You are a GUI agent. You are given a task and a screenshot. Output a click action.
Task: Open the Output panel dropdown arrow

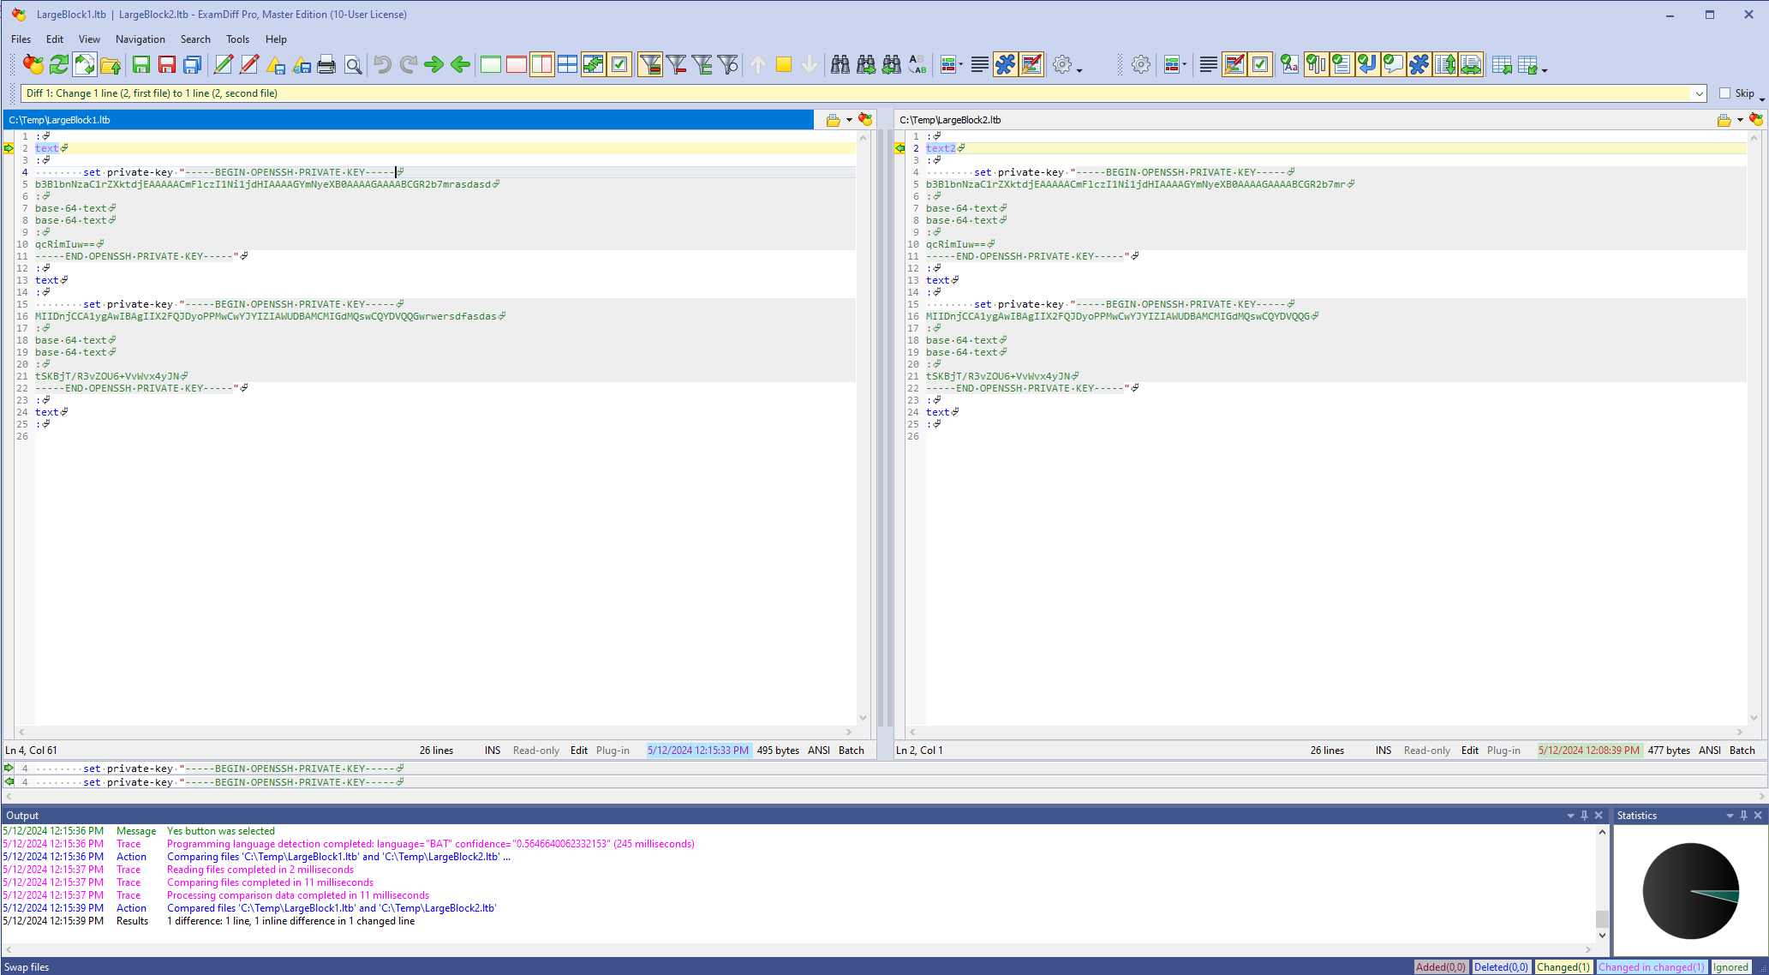[x=1570, y=816]
